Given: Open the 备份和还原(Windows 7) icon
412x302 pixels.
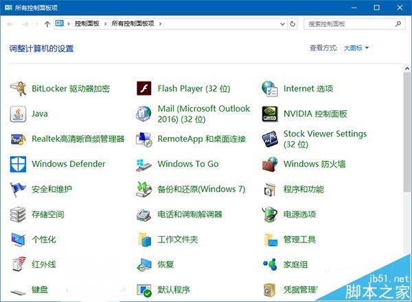Looking at the screenshot, I should coord(144,189).
